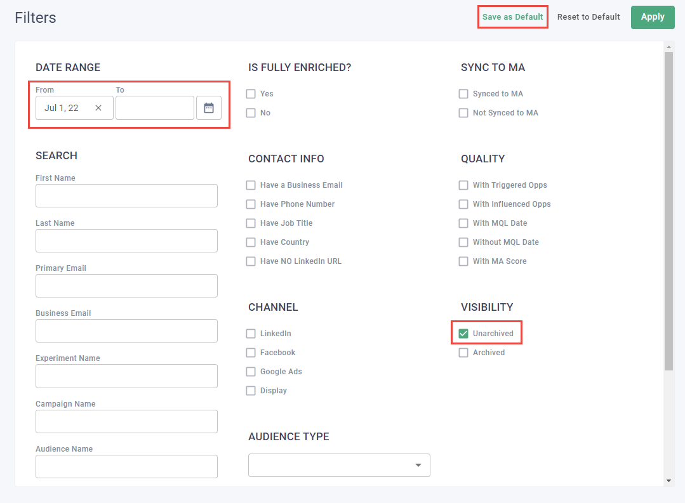Click the Apply button

click(652, 17)
